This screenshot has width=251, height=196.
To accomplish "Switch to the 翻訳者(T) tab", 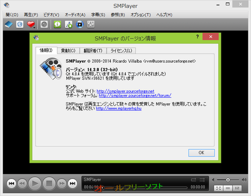I will pyautogui.click(x=93, y=51).
